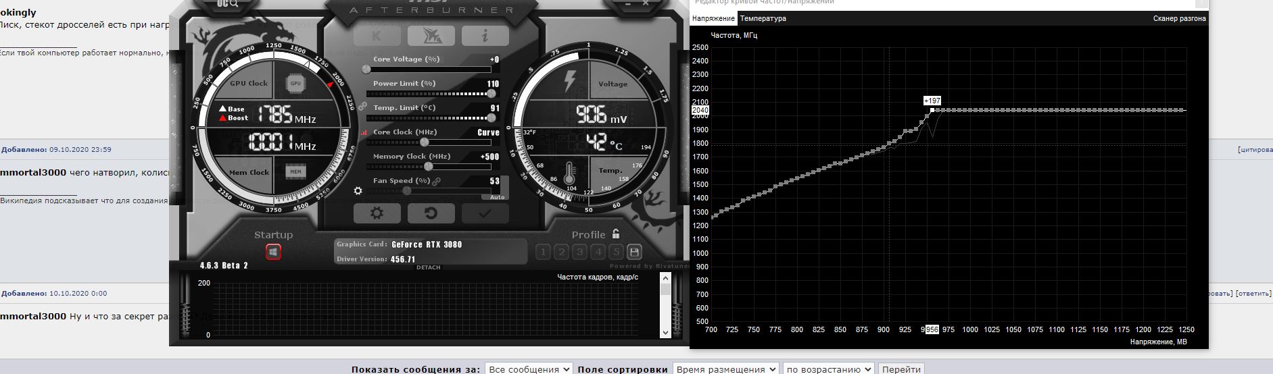Select profile slot 3
The height and width of the screenshot is (374, 1273).
pos(579,252)
